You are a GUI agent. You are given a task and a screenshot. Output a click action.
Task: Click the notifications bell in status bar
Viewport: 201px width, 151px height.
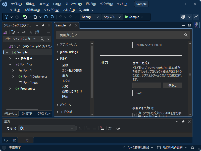pyautogui.click(x=192, y=148)
